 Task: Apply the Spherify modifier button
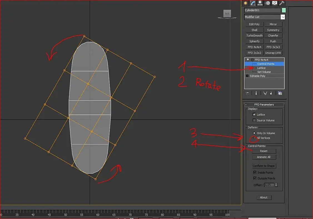tap(254, 41)
